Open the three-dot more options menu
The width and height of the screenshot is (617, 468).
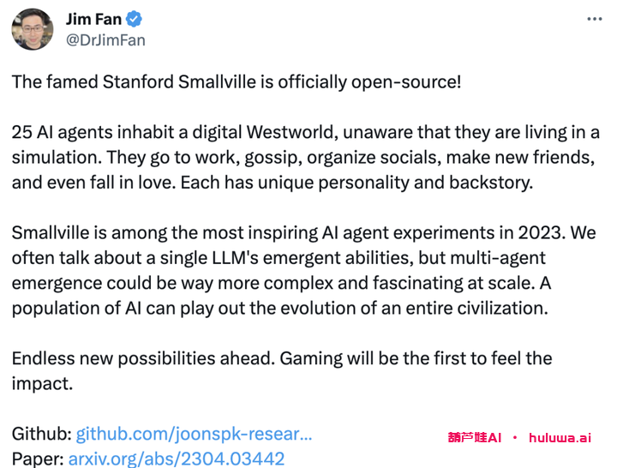(595, 19)
